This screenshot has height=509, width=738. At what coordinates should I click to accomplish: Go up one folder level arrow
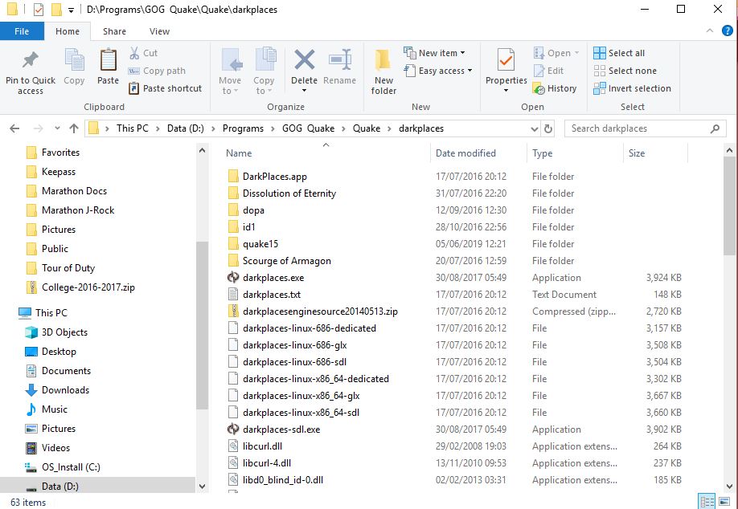(74, 128)
